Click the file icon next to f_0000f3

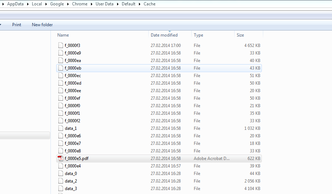61,46
